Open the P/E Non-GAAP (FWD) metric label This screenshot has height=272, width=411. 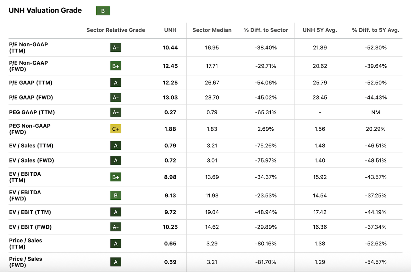coord(28,66)
